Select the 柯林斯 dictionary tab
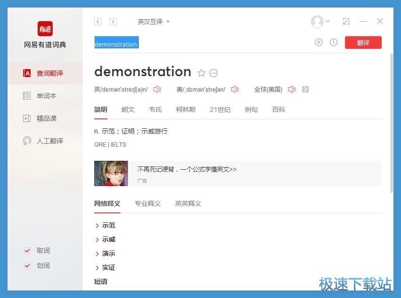This screenshot has height=298, width=401. click(185, 110)
